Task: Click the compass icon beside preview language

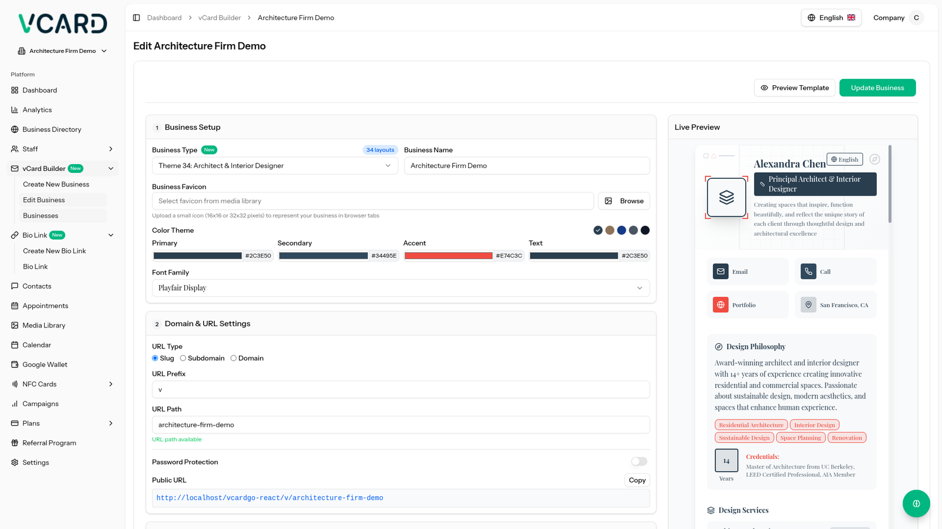Action: (x=875, y=159)
